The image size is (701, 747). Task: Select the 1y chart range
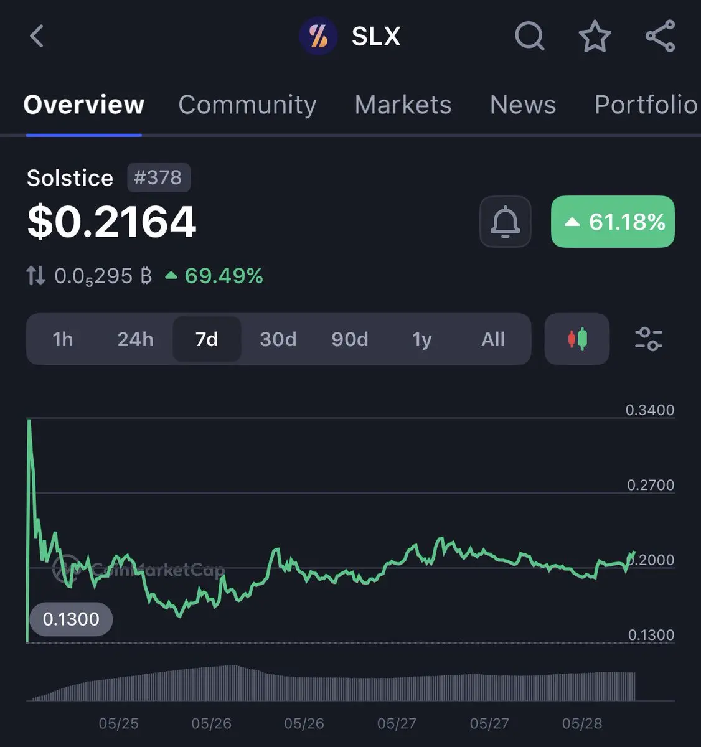(421, 339)
